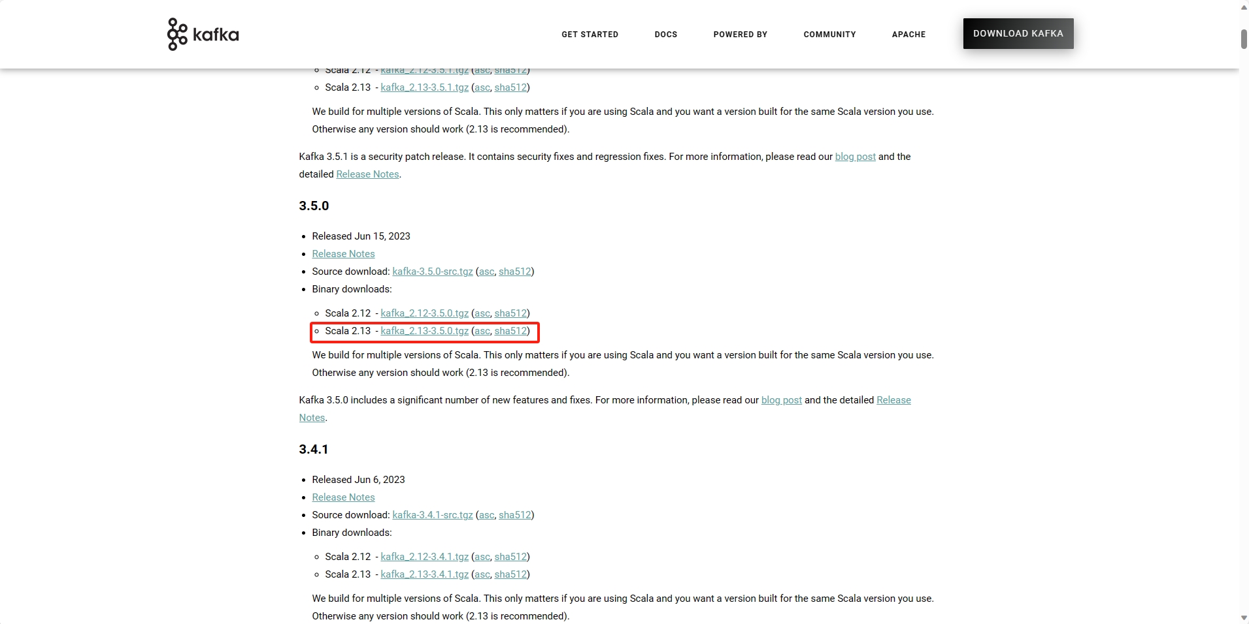Open detailed Release Notes link in 3.5.0 paragraph
The image size is (1249, 624).
pyautogui.click(x=893, y=400)
